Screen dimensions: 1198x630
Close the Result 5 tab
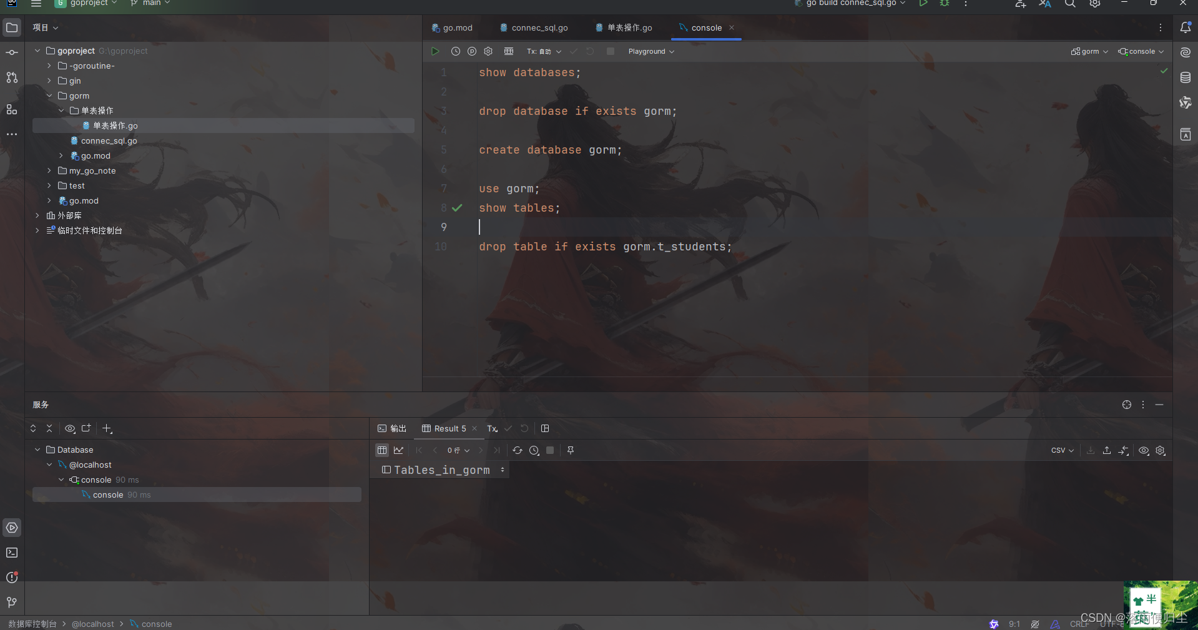point(474,428)
